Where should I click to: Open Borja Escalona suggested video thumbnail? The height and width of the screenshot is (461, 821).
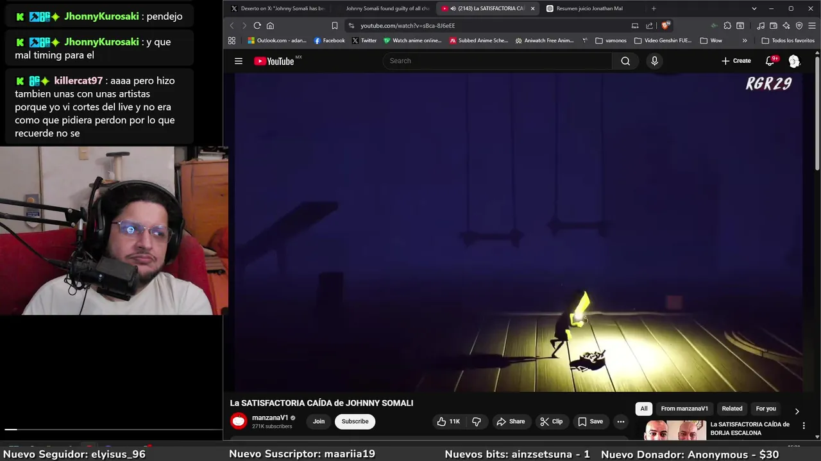pos(675,430)
